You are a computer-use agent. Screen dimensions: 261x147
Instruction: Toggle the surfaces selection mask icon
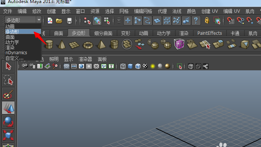point(157,21)
